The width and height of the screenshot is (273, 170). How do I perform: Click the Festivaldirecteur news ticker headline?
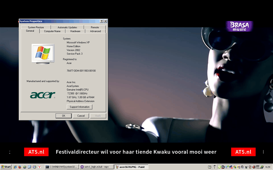pos(136,152)
